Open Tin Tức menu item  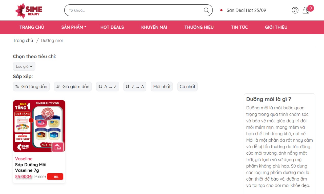[239, 27]
